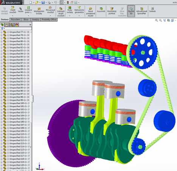The width and height of the screenshot is (177, 171).
Task: Select Unspecified 110<1> in tree
Action: [x=18, y=134]
